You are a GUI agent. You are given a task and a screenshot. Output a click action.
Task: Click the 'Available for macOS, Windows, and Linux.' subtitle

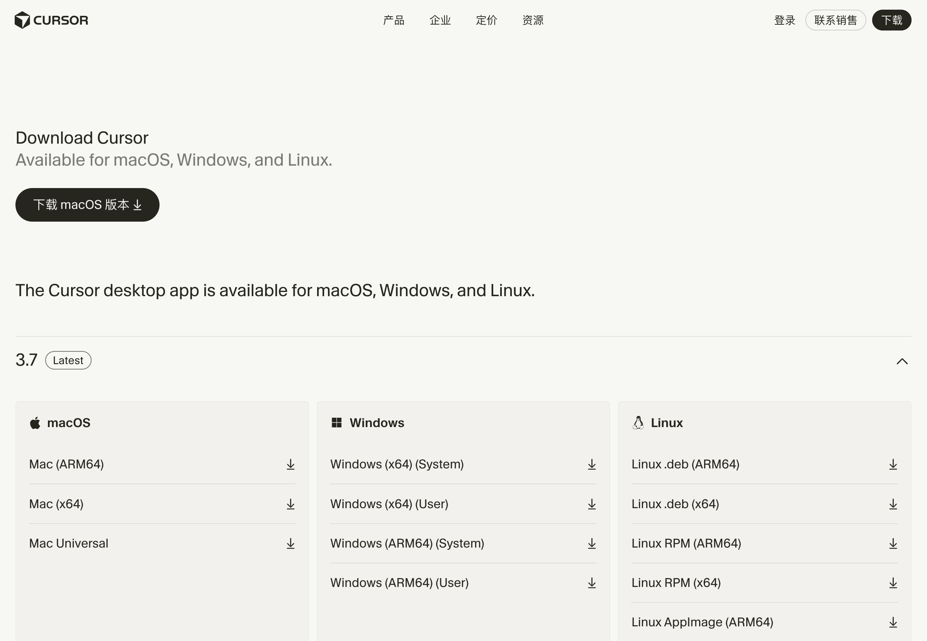[x=174, y=160]
